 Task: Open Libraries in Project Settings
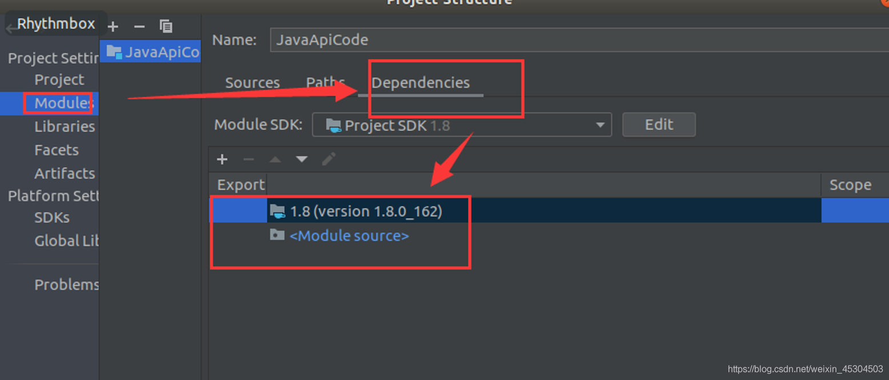point(65,127)
